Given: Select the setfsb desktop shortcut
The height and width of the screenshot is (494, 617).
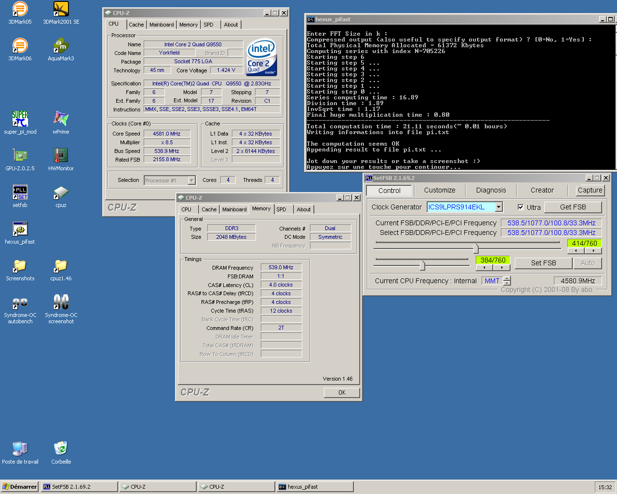Looking at the screenshot, I should pyautogui.click(x=20, y=196).
